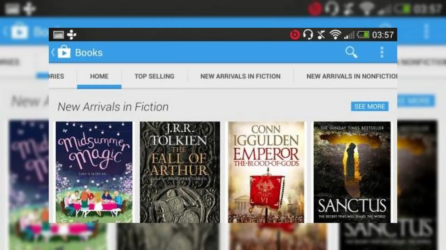The width and height of the screenshot is (446, 250).
Task: Switch to the TOP SELLING tab
Action: pyautogui.click(x=154, y=76)
